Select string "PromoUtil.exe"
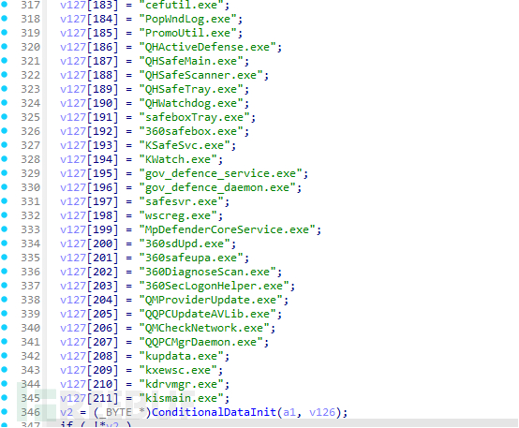This screenshot has width=519, height=428. point(187,33)
